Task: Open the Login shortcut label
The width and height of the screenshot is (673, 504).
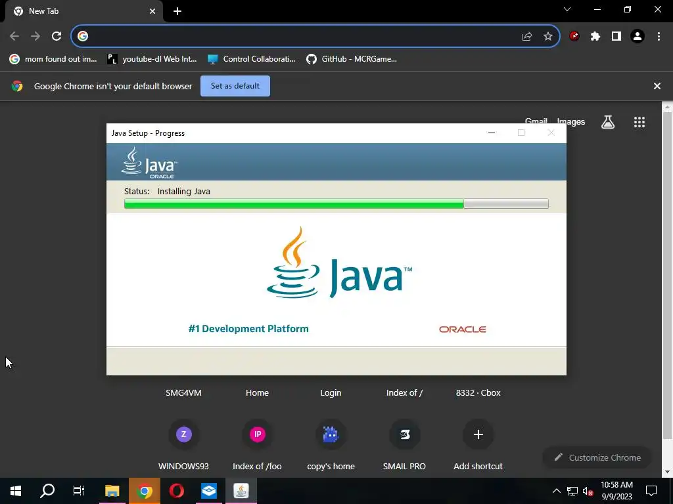Action: point(331,393)
